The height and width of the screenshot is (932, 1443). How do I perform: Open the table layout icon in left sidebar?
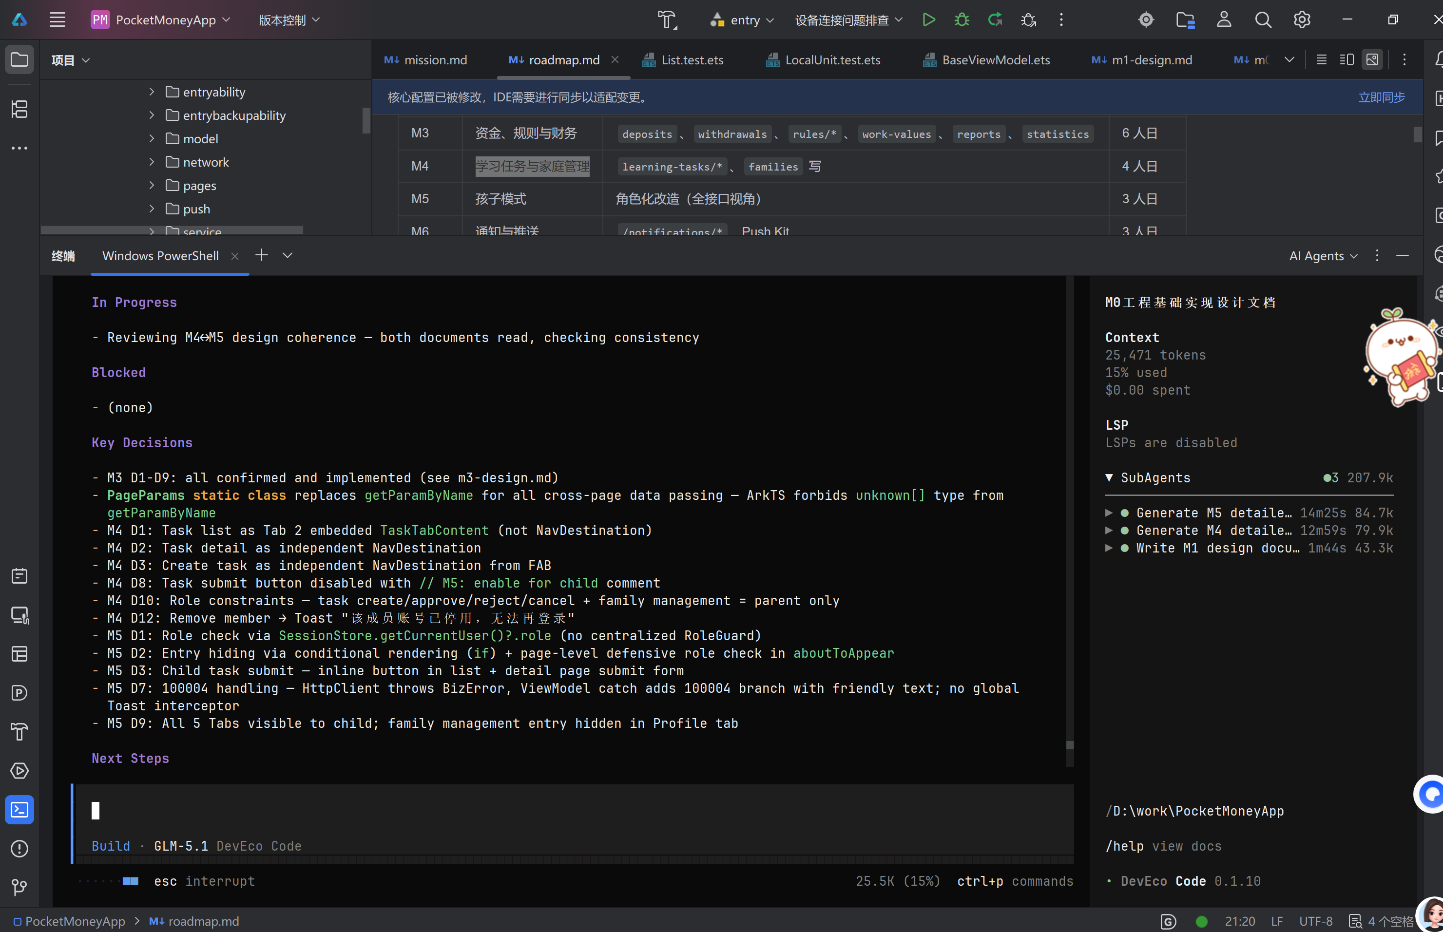[x=19, y=654]
